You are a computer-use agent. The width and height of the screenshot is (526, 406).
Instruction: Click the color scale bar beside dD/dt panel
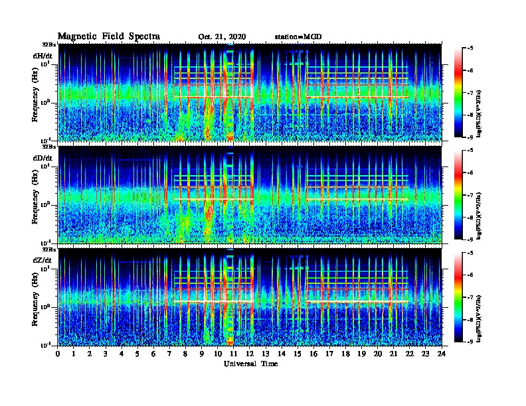[x=458, y=195]
